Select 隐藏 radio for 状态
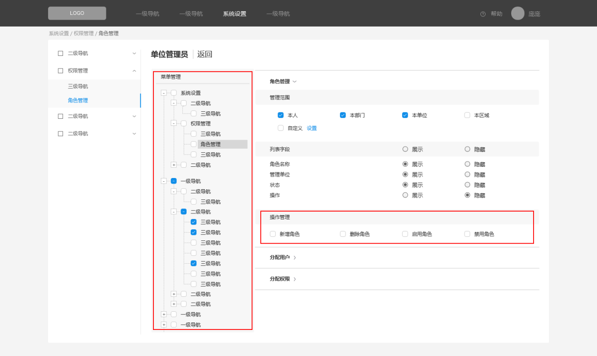This screenshot has height=356, width=597. (467, 185)
